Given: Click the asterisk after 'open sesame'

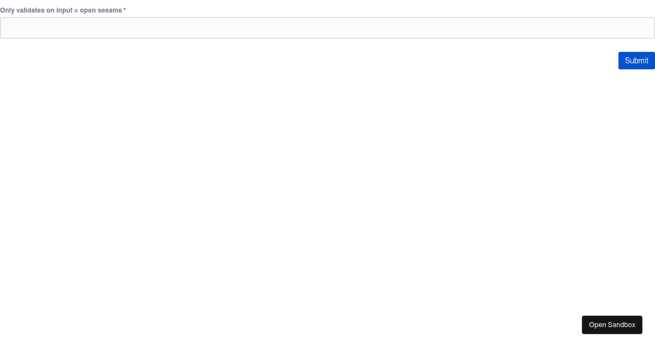Looking at the screenshot, I should click(124, 10).
